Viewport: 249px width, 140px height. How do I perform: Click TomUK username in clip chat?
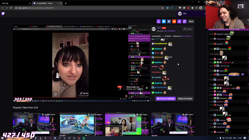(x=158, y=77)
